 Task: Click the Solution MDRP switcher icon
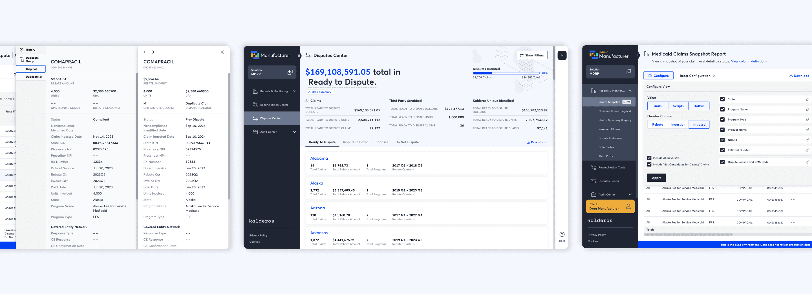pyautogui.click(x=290, y=72)
